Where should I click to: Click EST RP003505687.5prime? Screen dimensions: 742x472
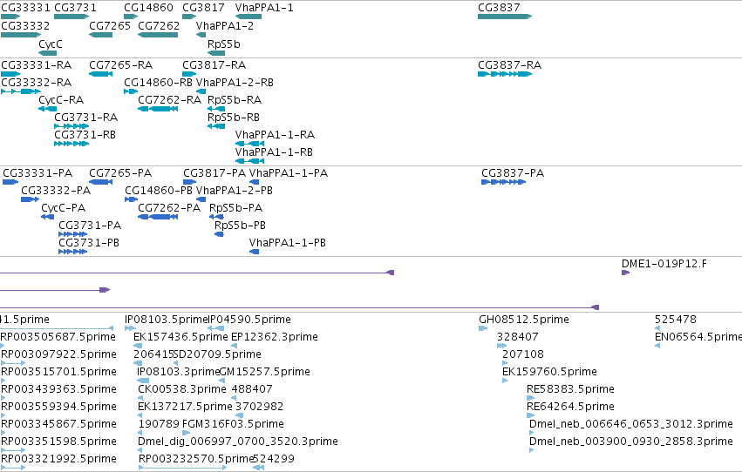pyautogui.click(x=58, y=337)
